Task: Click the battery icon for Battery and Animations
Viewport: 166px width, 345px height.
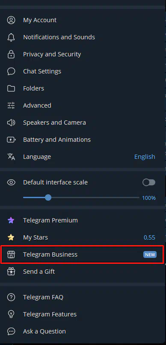Action: [11, 140]
